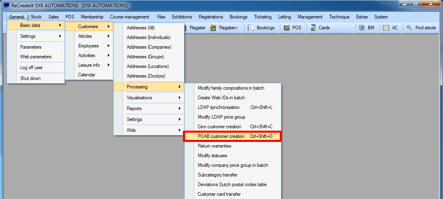Open the Course management menu
The height and width of the screenshot is (199, 443).
point(129,17)
